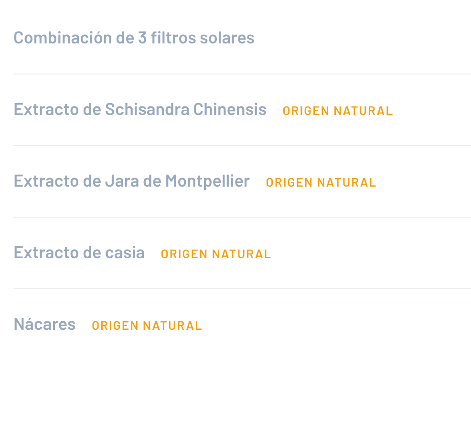Select Origen Natural label next to Jara de Montpellier
The height and width of the screenshot is (421, 471).
pos(321,182)
